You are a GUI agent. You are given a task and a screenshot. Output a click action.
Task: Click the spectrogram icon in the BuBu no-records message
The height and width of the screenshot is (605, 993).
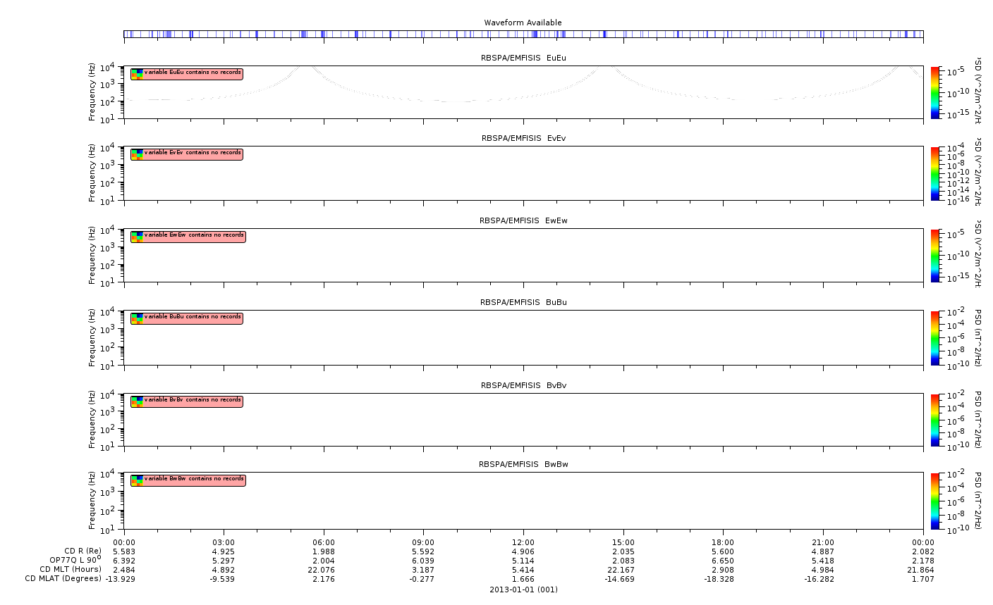pyautogui.click(x=137, y=318)
